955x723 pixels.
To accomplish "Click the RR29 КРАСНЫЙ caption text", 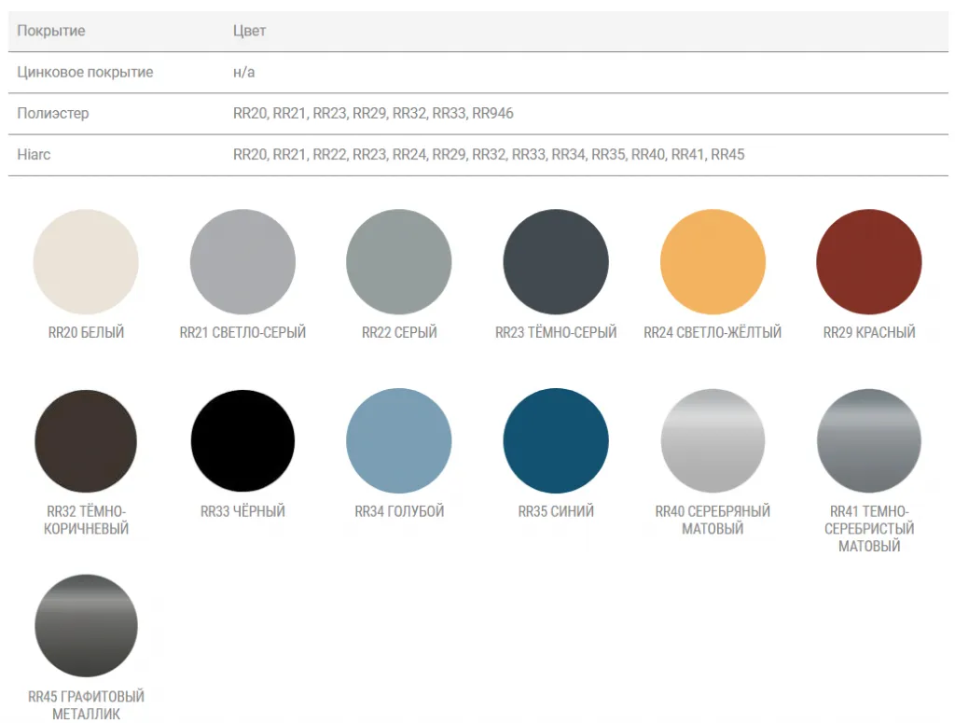I will [869, 333].
